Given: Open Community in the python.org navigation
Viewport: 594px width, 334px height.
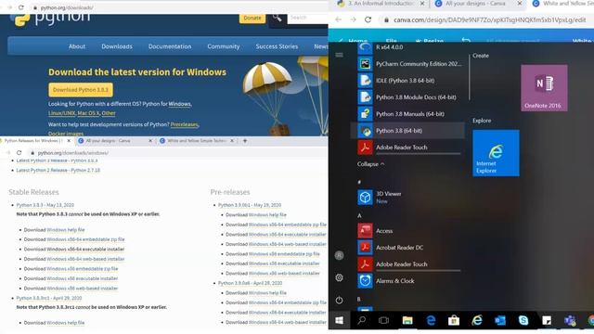Looking at the screenshot, I should (x=224, y=46).
